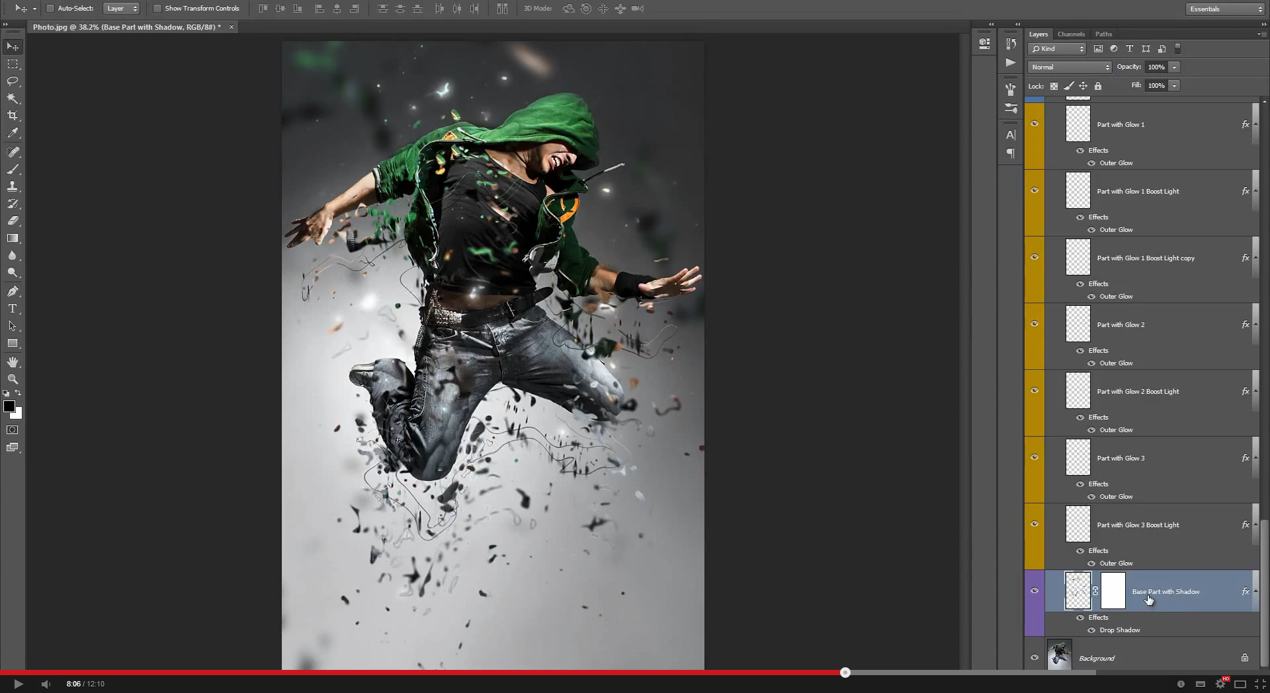
Task: Select the Healing Brush tool
Action: 13,152
